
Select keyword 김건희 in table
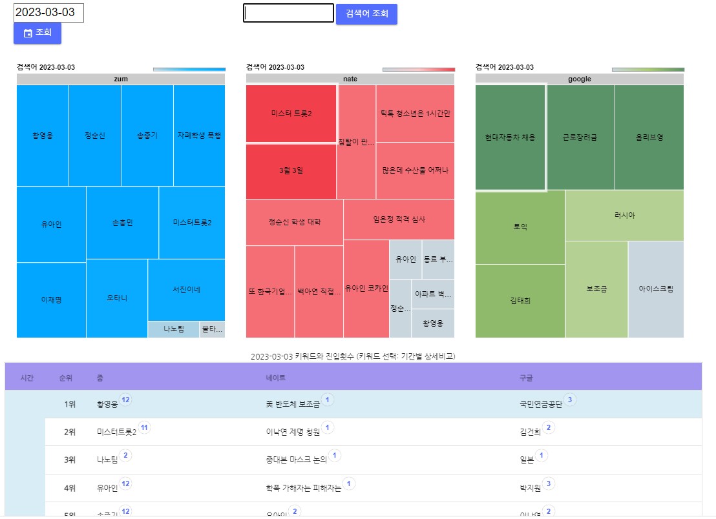coord(530,432)
